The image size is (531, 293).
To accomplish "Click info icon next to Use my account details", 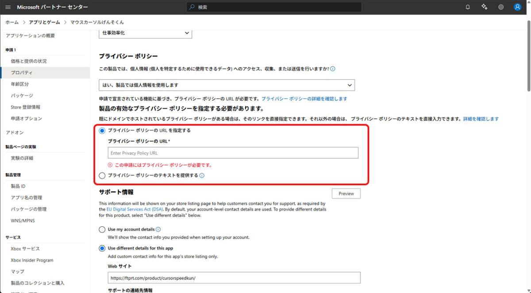I will tap(158, 229).
